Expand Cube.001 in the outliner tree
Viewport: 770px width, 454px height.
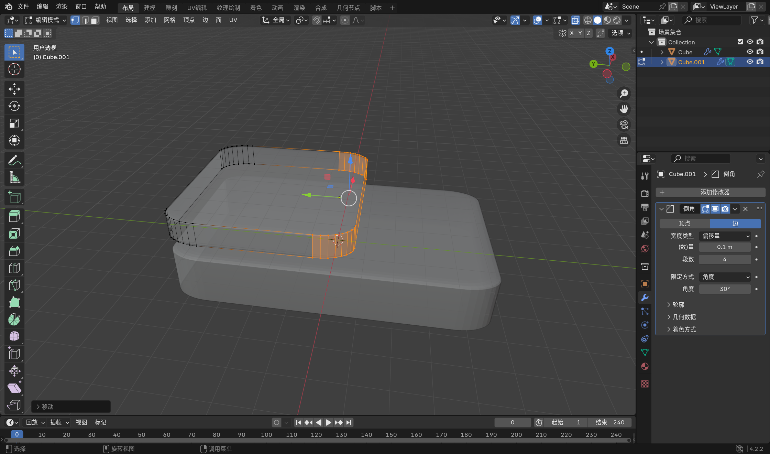662,62
